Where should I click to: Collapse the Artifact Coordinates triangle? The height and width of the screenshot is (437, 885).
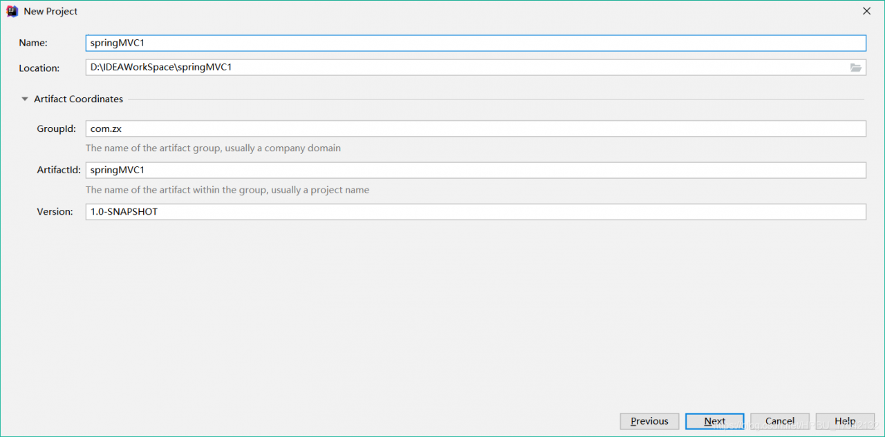tap(25, 99)
